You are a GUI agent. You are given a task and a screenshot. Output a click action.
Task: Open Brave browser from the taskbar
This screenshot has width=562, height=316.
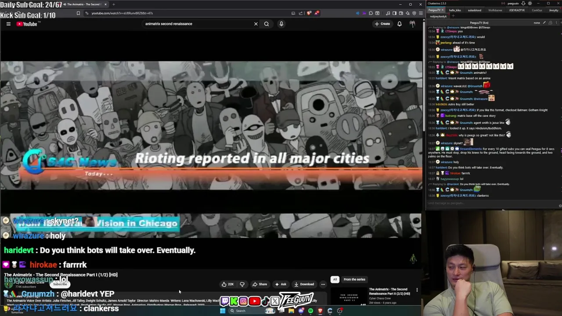pos(320,311)
